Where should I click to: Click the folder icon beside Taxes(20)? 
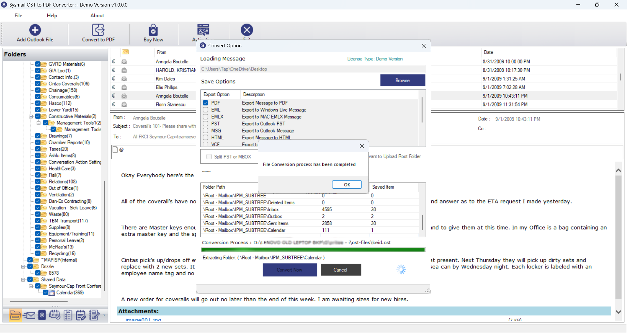tap(44, 149)
